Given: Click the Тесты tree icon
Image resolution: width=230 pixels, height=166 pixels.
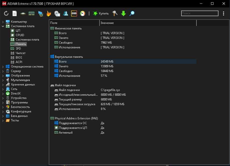Looking at the screenshot, I should click(x=8, y=120).
